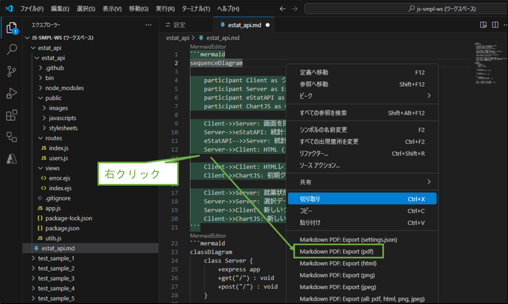This screenshot has height=304, width=508.
Task: Choose Markdown PDF: Export (html)
Action: 362,263
